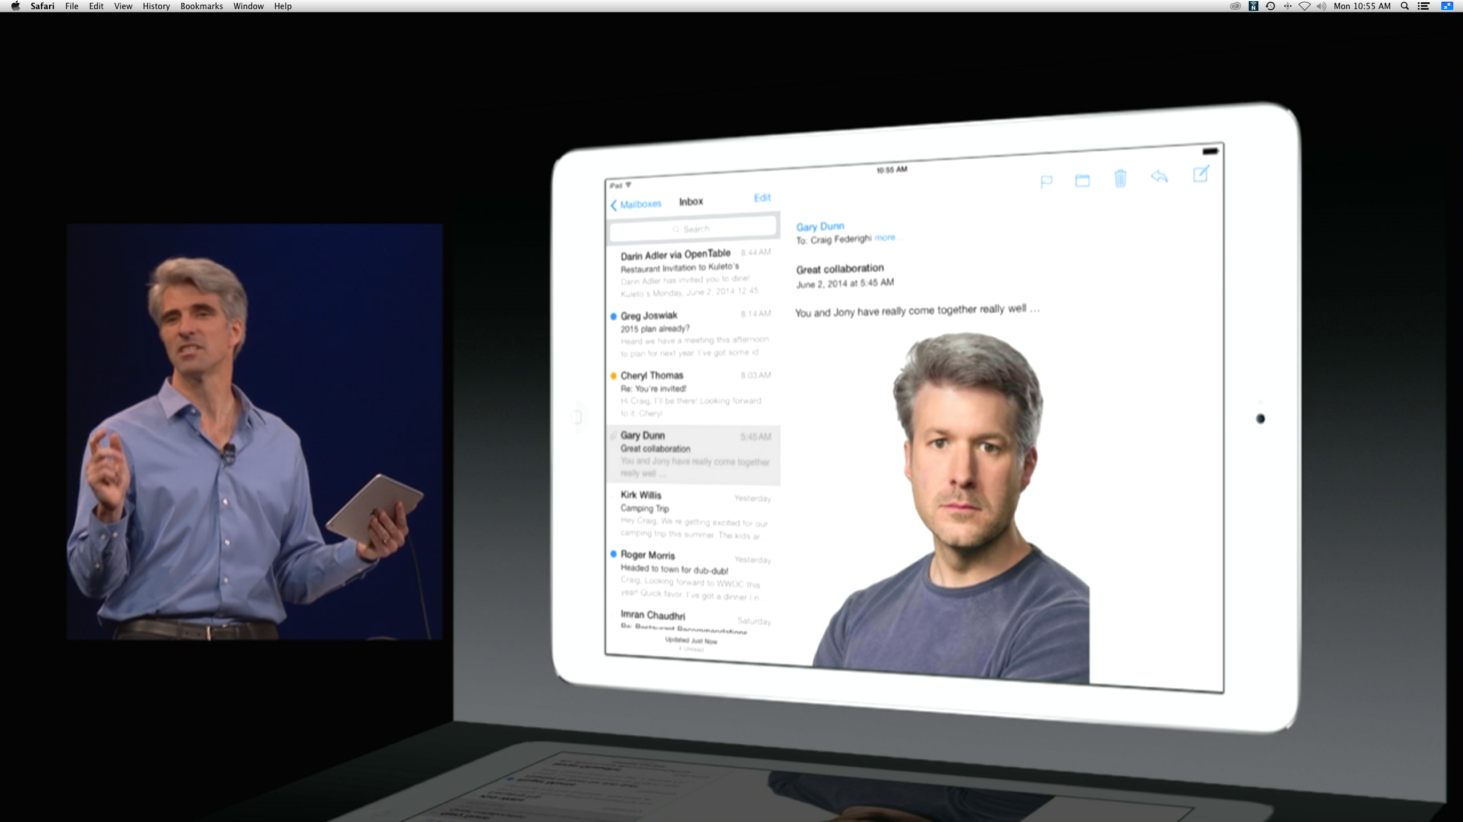1463x822 pixels.
Task: Click the flag icon in mail toolbar
Action: tap(1046, 182)
